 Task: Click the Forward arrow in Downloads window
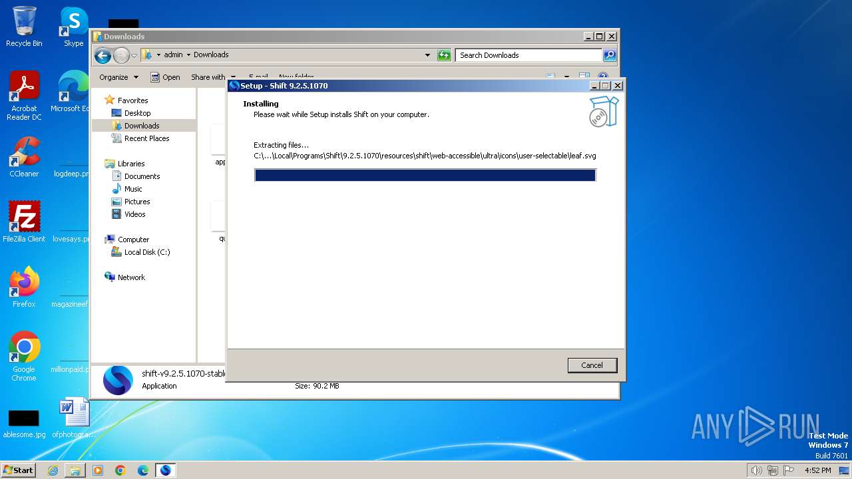[121, 55]
